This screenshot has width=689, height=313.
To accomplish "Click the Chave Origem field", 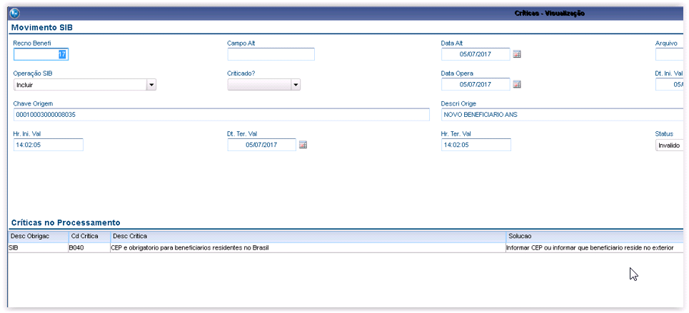I will (221, 115).
